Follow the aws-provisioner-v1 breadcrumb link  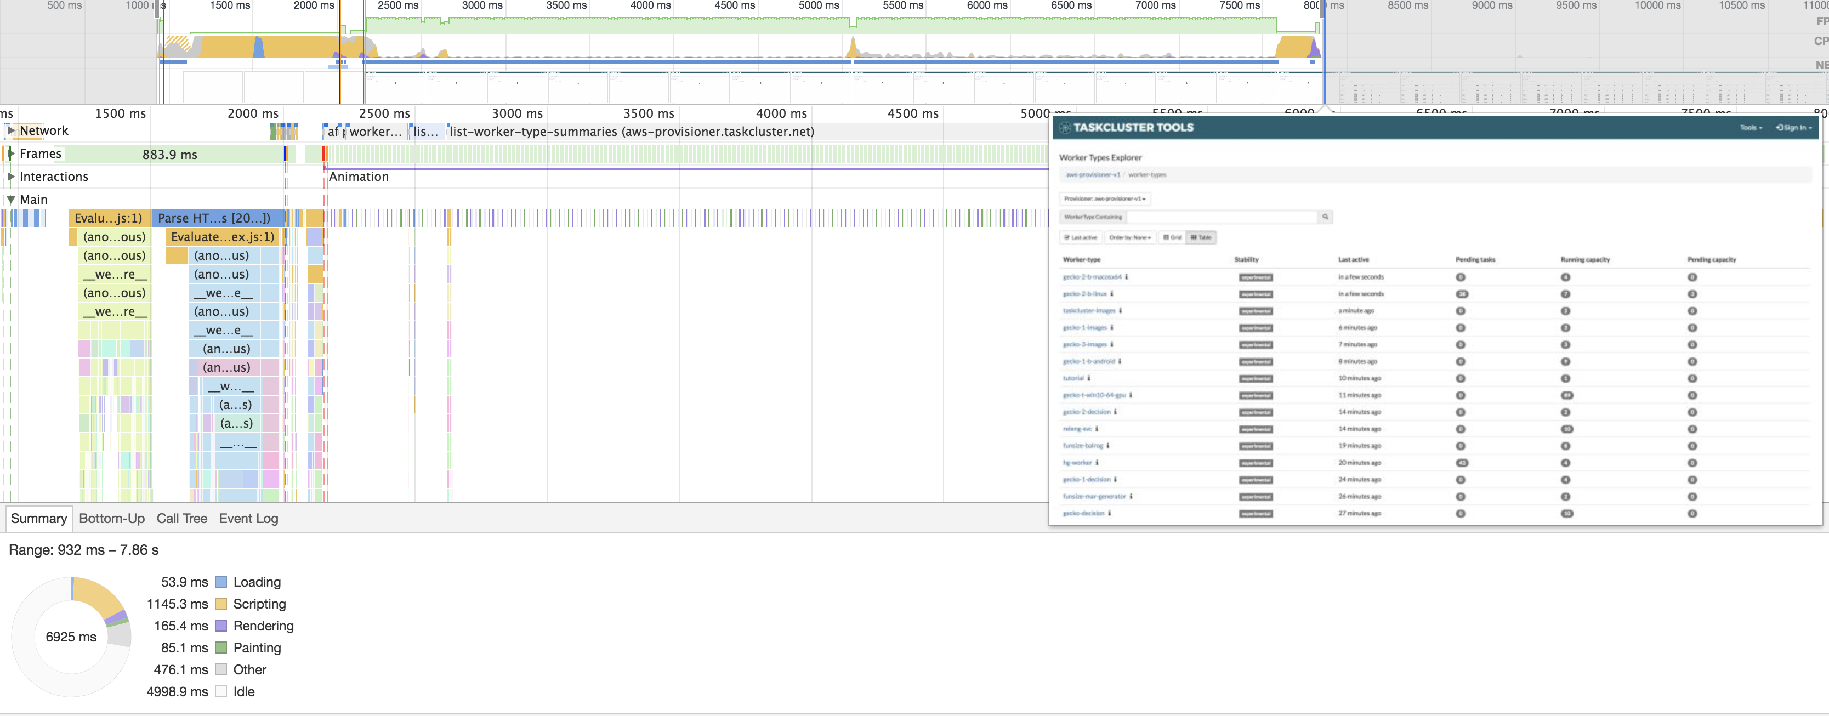point(1093,175)
